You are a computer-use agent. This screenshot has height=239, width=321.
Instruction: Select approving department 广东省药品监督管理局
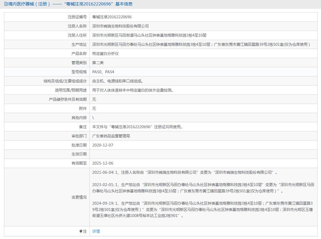click(x=111, y=136)
